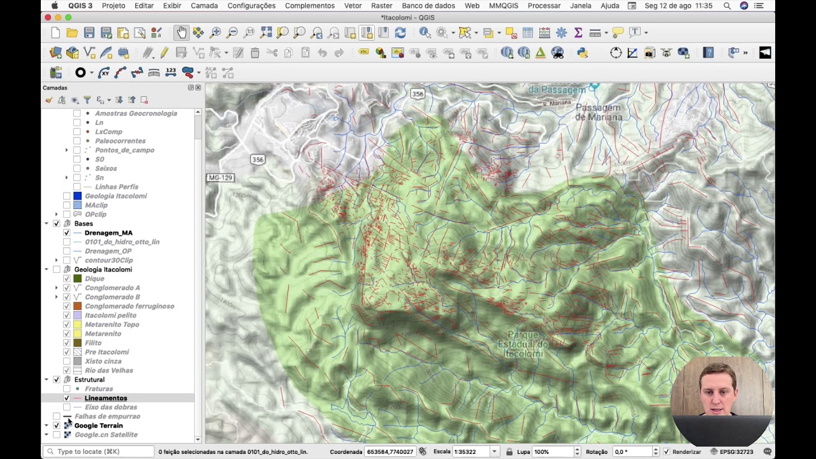Toggle editing with the pencil icon

tap(164, 53)
